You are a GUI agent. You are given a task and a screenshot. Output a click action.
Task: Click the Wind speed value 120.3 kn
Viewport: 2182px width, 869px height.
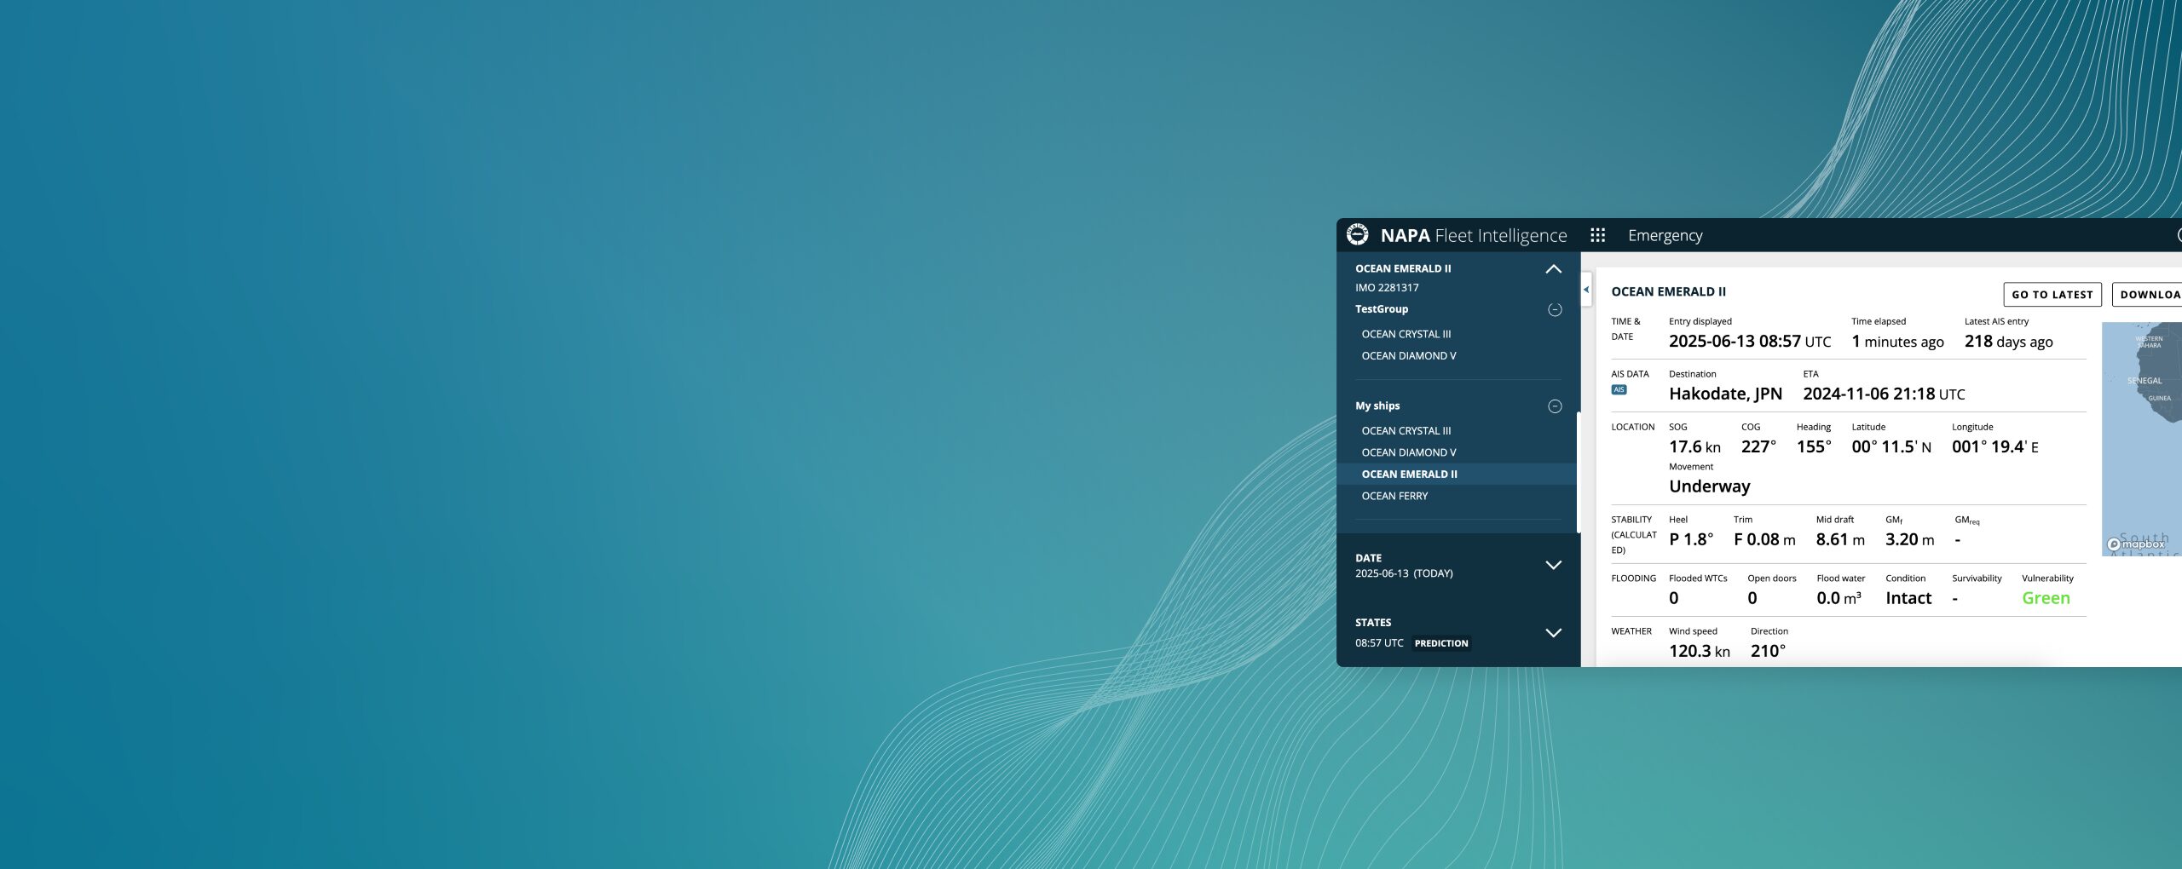pos(1699,652)
